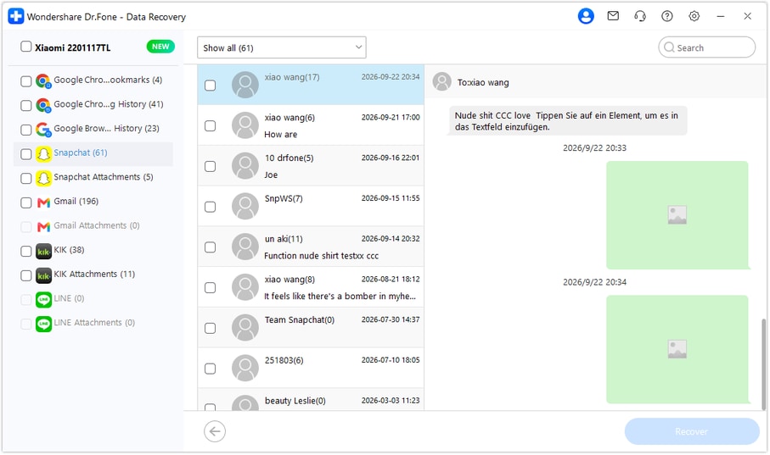Image resolution: width=770 pixels, height=455 pixels.
Task: Click the Google Chrome History icon
Action: click(43, 105)
